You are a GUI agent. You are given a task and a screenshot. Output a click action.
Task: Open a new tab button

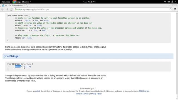click(29, 5)
